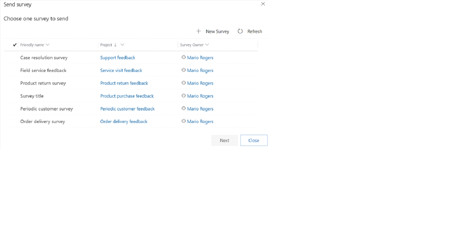The image size is (463, 227).
Task: Click the plus icon for New Survey
Action: coord(199,31)
